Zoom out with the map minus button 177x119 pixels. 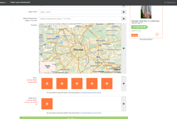[41, 34]
